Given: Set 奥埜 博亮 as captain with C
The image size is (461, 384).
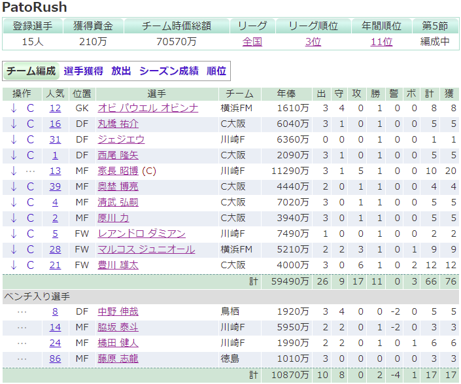Looking at the screenshot, I should click(x=30, y=186).
